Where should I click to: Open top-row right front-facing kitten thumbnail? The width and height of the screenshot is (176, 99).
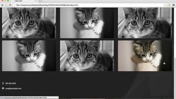point(145,23)
